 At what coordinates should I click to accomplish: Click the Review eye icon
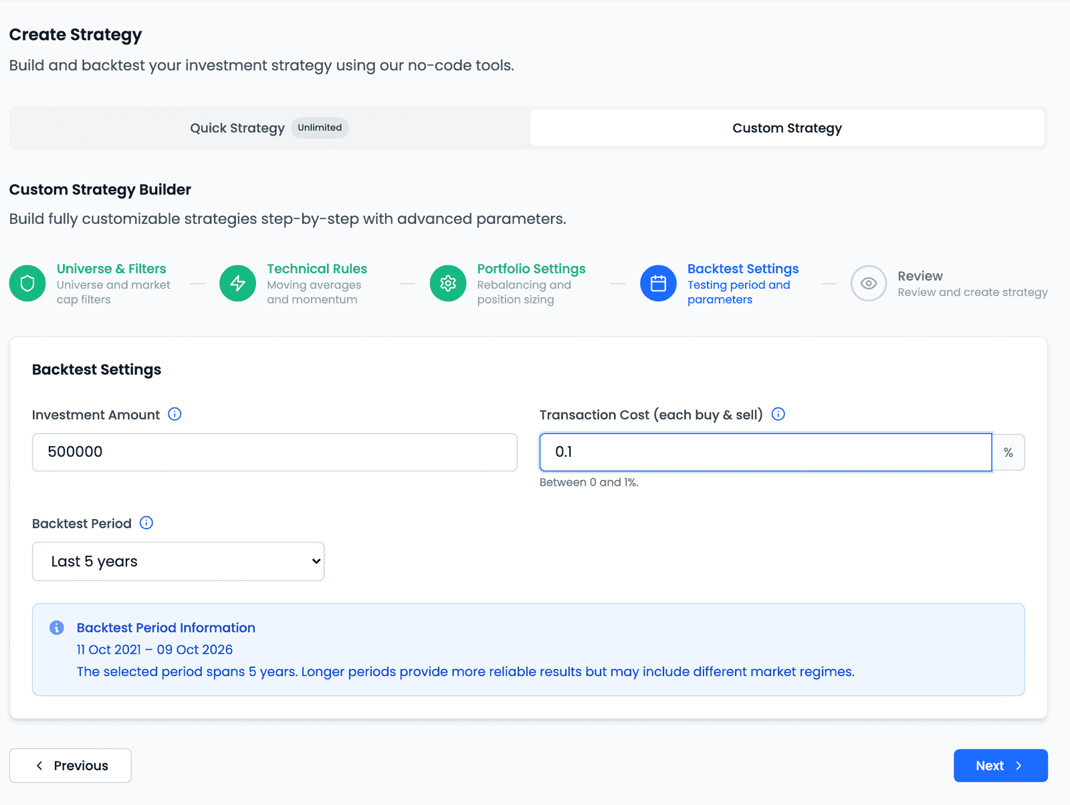(869, 283)
